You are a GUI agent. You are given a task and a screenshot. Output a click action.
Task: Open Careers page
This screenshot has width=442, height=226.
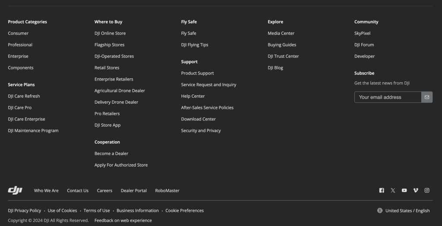click(x=104, y=191)
